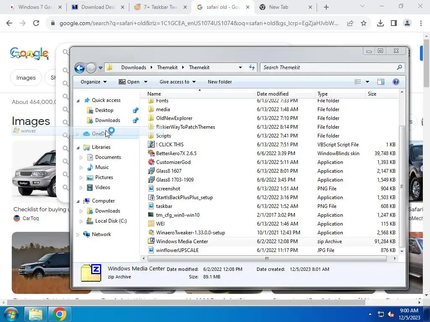Image resolution: width=430 pixels, height=322 pixels.
Task: Select the BetterAero7X 2.6.5 file icon
Action: tap(151, 153)
